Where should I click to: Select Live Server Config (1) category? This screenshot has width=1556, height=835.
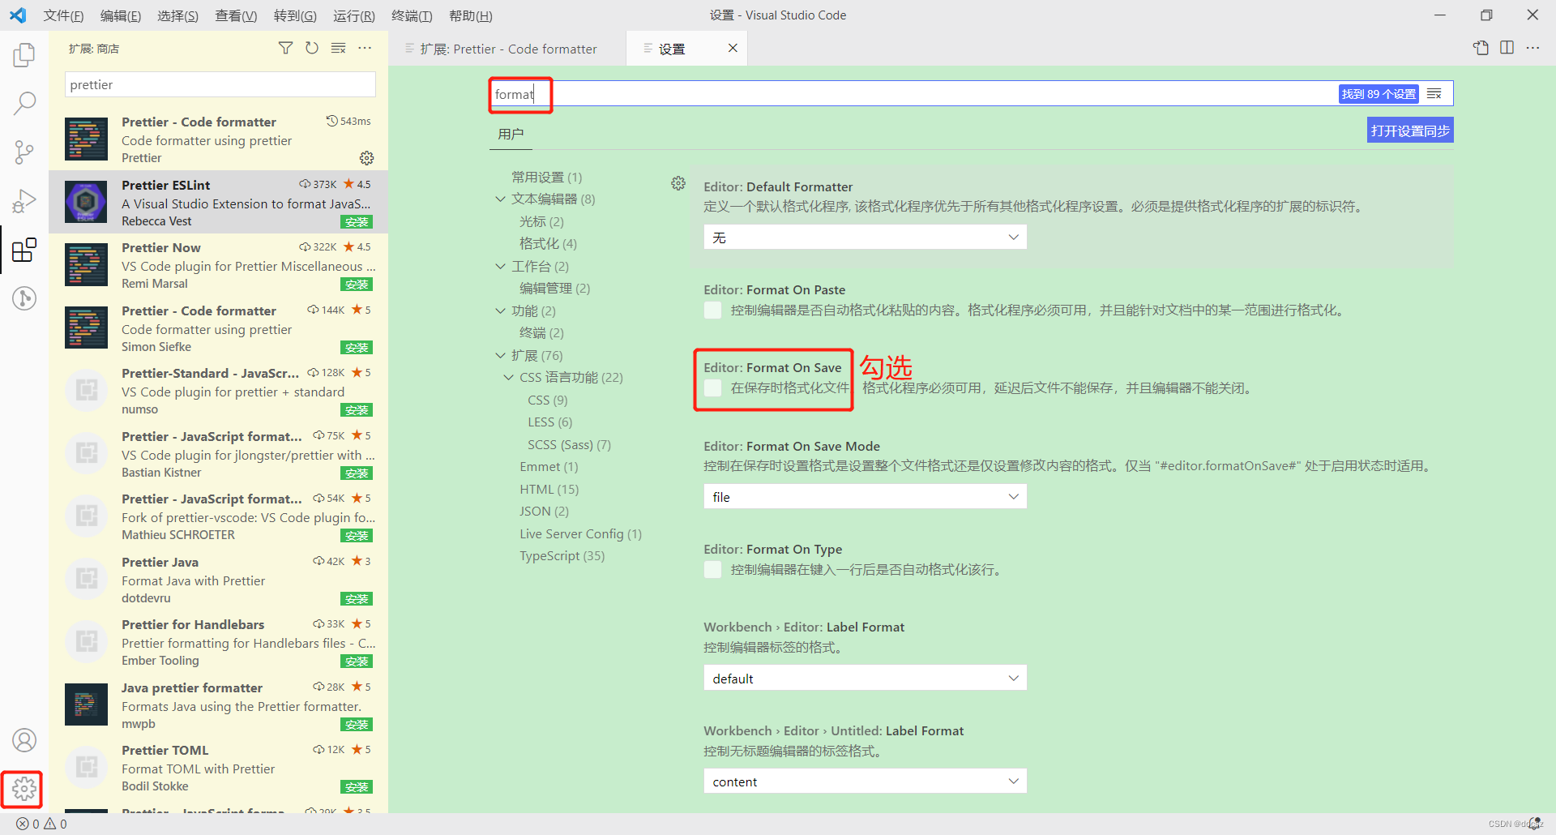point(580,534)
